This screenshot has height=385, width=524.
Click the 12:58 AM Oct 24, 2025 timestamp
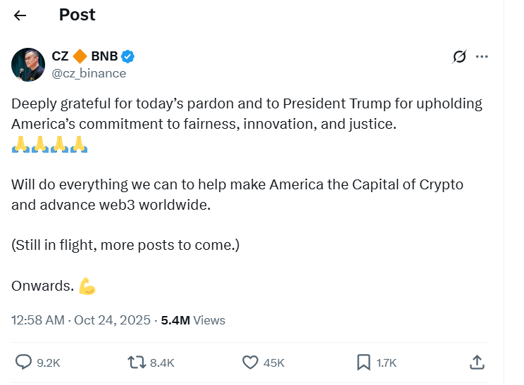(x=81, y=320)
